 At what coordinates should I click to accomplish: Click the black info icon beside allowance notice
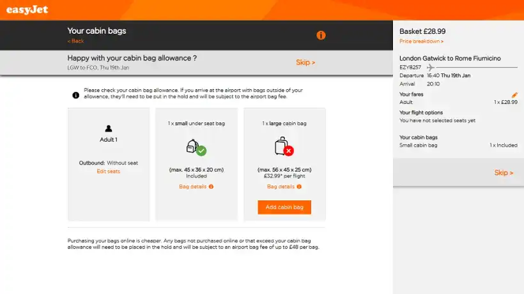[76, 95]
